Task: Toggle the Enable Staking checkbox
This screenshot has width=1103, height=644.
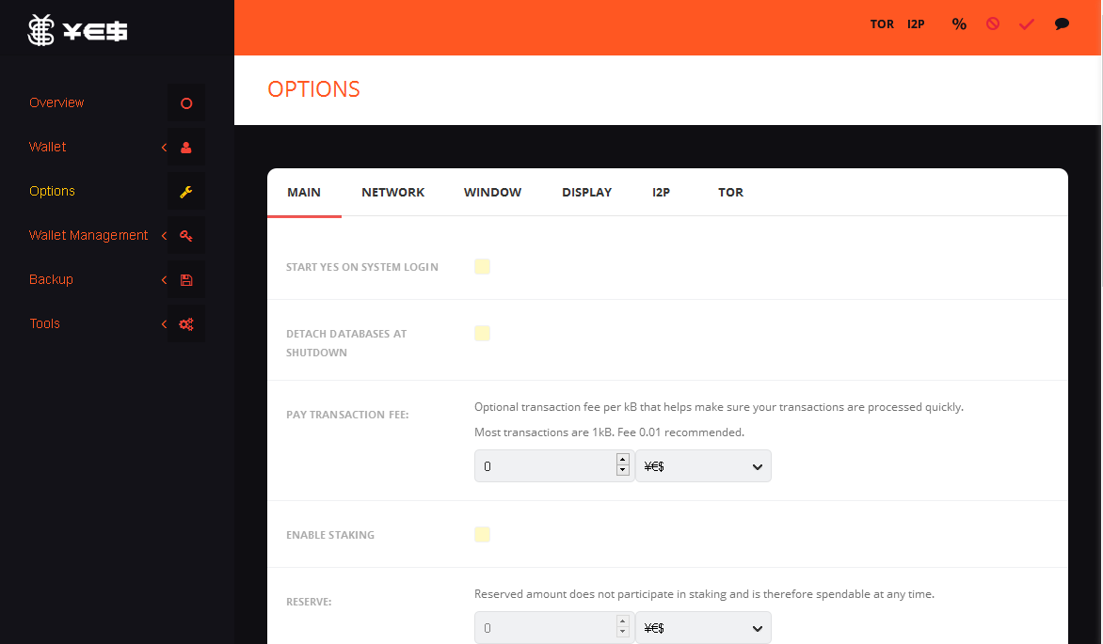Action: [x=482, y=534]
